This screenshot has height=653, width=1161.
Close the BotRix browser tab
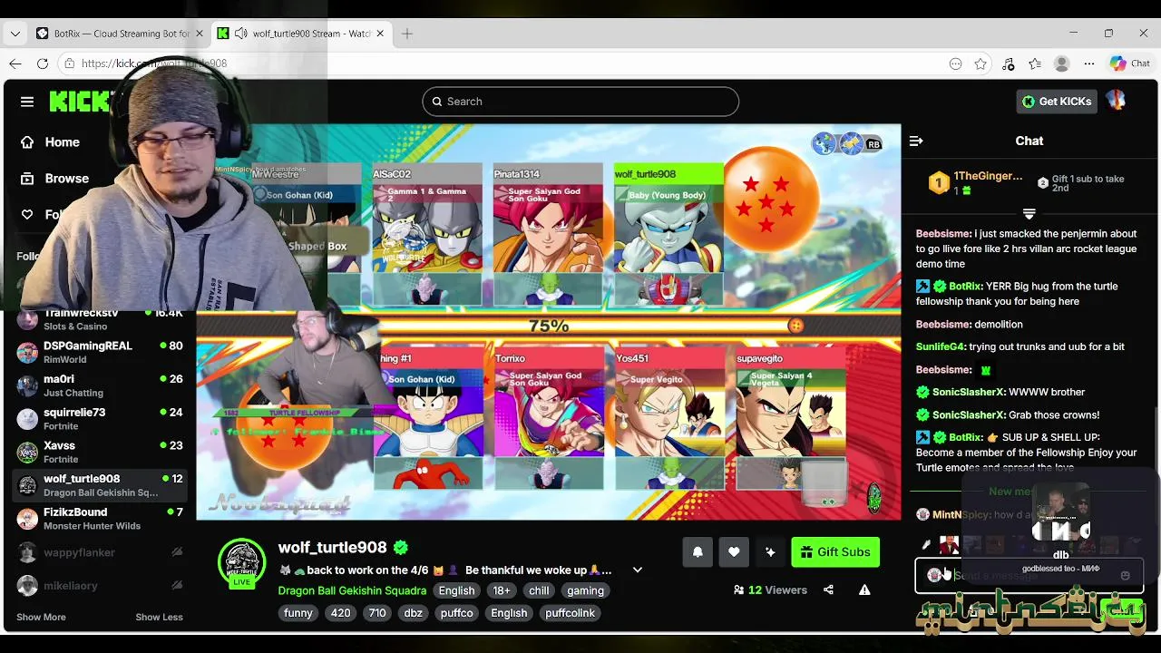(200, 34)
